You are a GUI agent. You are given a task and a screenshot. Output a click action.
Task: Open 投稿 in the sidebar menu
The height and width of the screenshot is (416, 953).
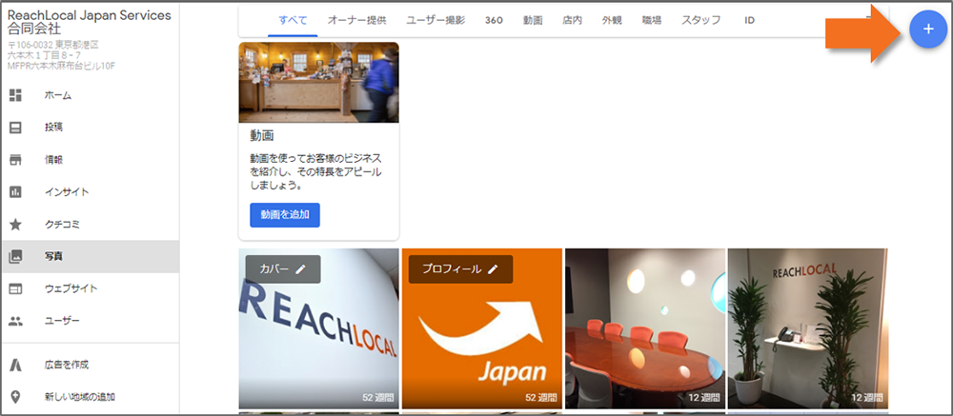[x=90, y=128]
